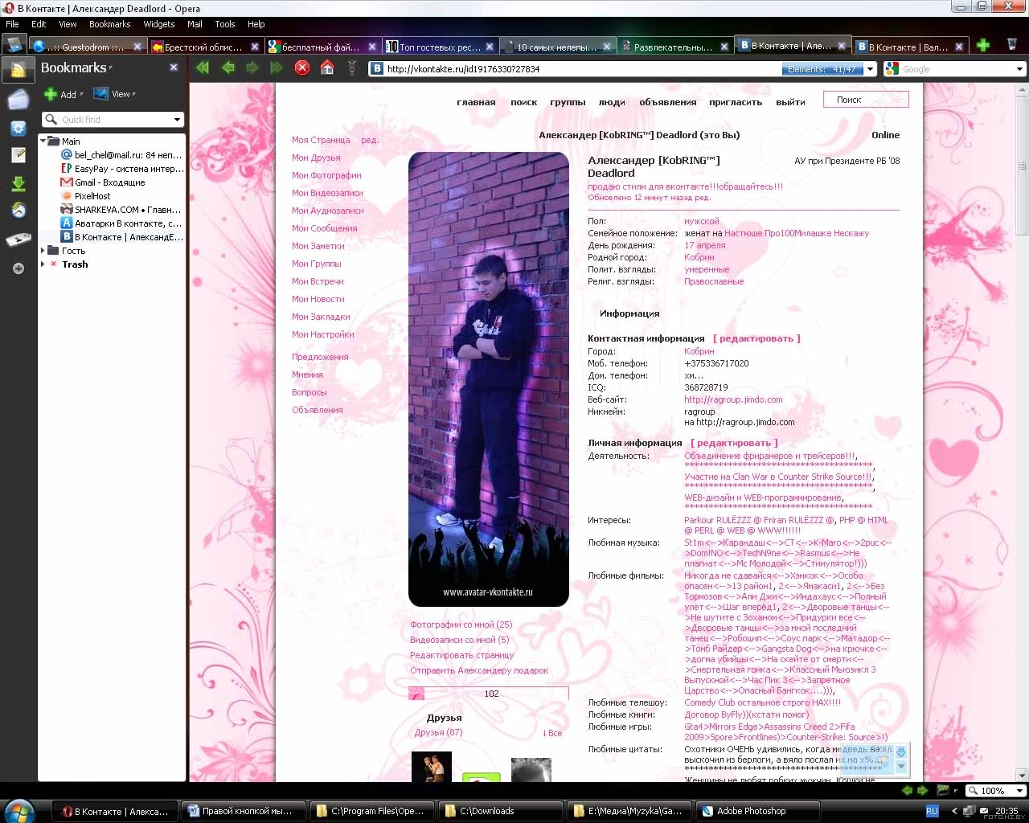Click the Редактировать страницу link

461,655
